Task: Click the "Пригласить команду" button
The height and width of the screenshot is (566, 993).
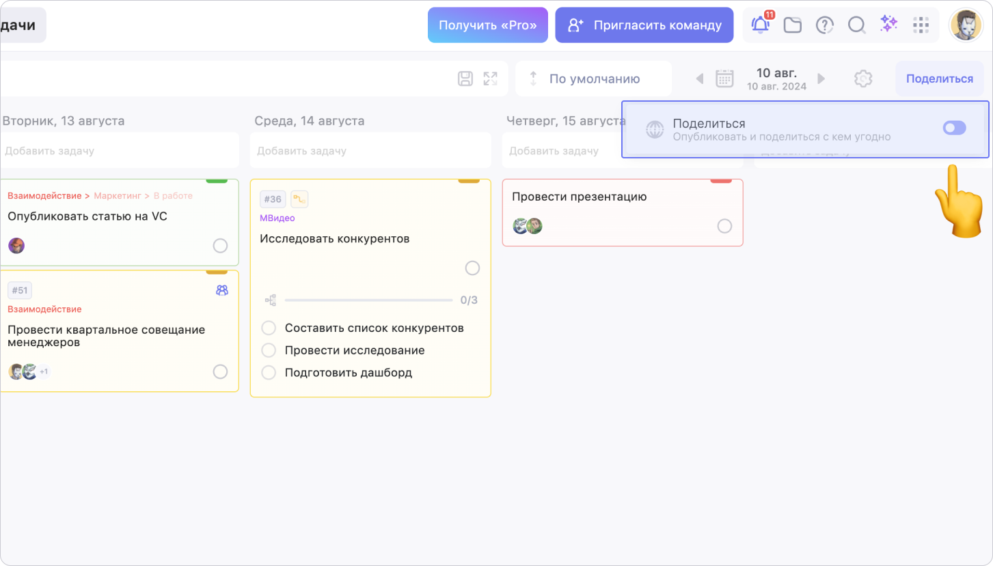Action: (x=644, y=25)
